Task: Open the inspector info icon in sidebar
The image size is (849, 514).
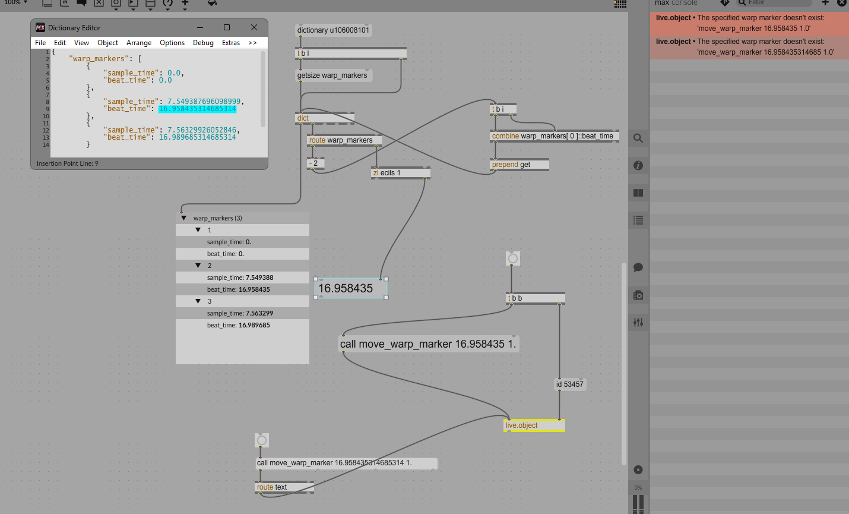Action: [638, 166]
